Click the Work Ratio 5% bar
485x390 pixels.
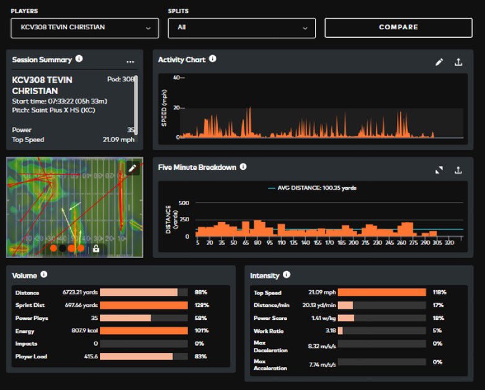[x=382, y=330]
